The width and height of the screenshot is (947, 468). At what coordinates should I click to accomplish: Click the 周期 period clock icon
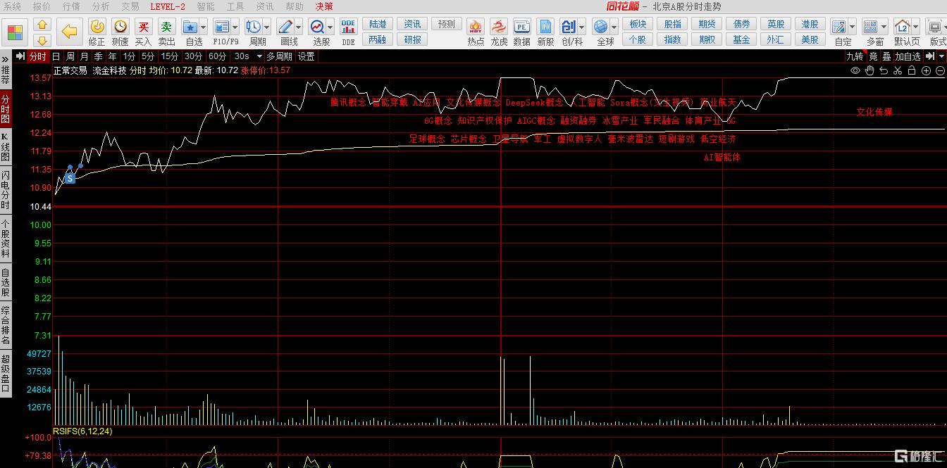pyautogui.click(x=253, y=27)
